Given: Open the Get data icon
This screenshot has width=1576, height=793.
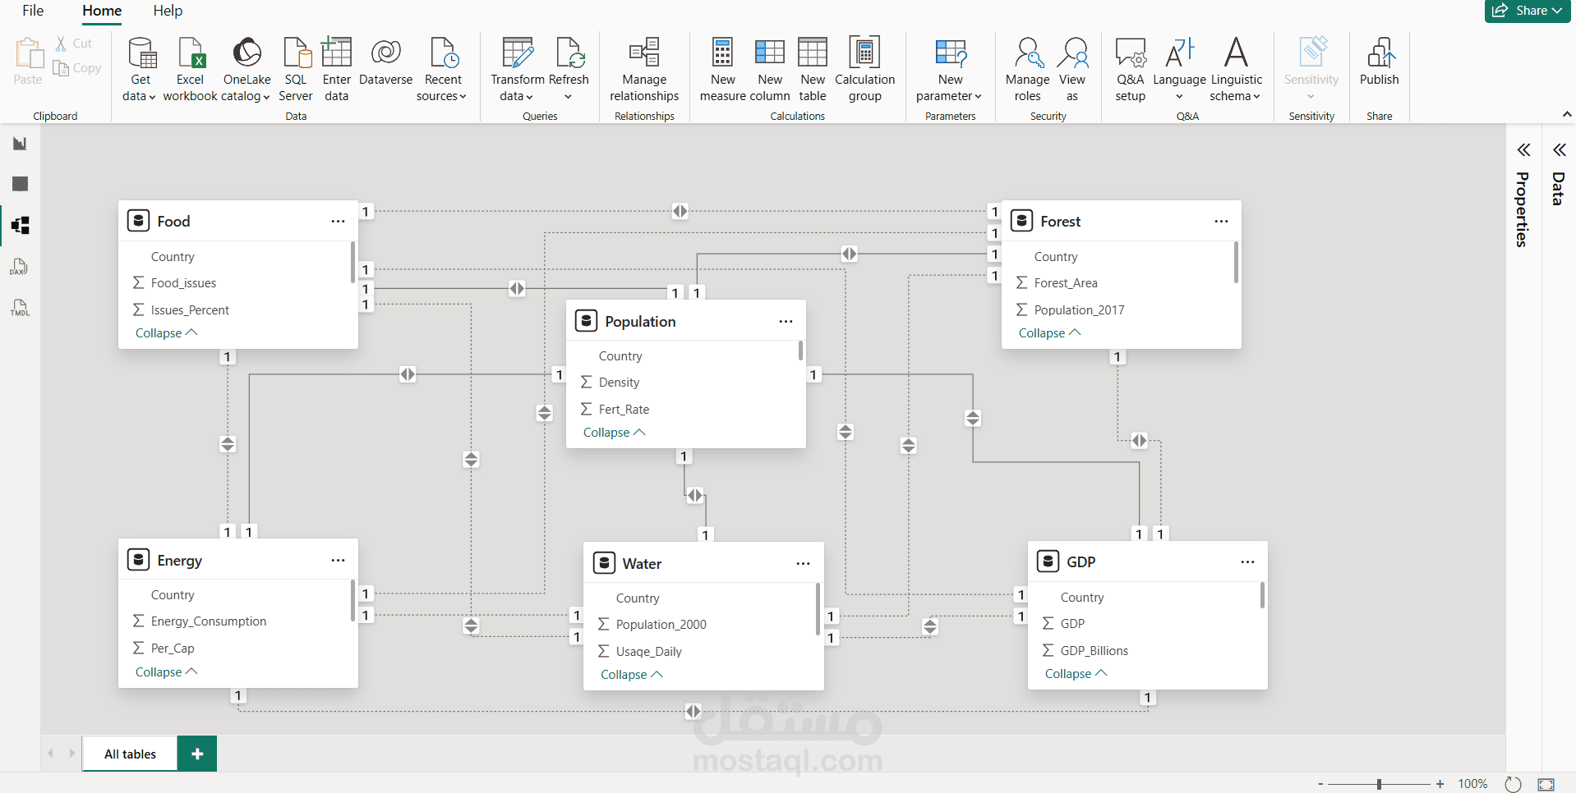Looking at the screenshot, I should (142, 53).
